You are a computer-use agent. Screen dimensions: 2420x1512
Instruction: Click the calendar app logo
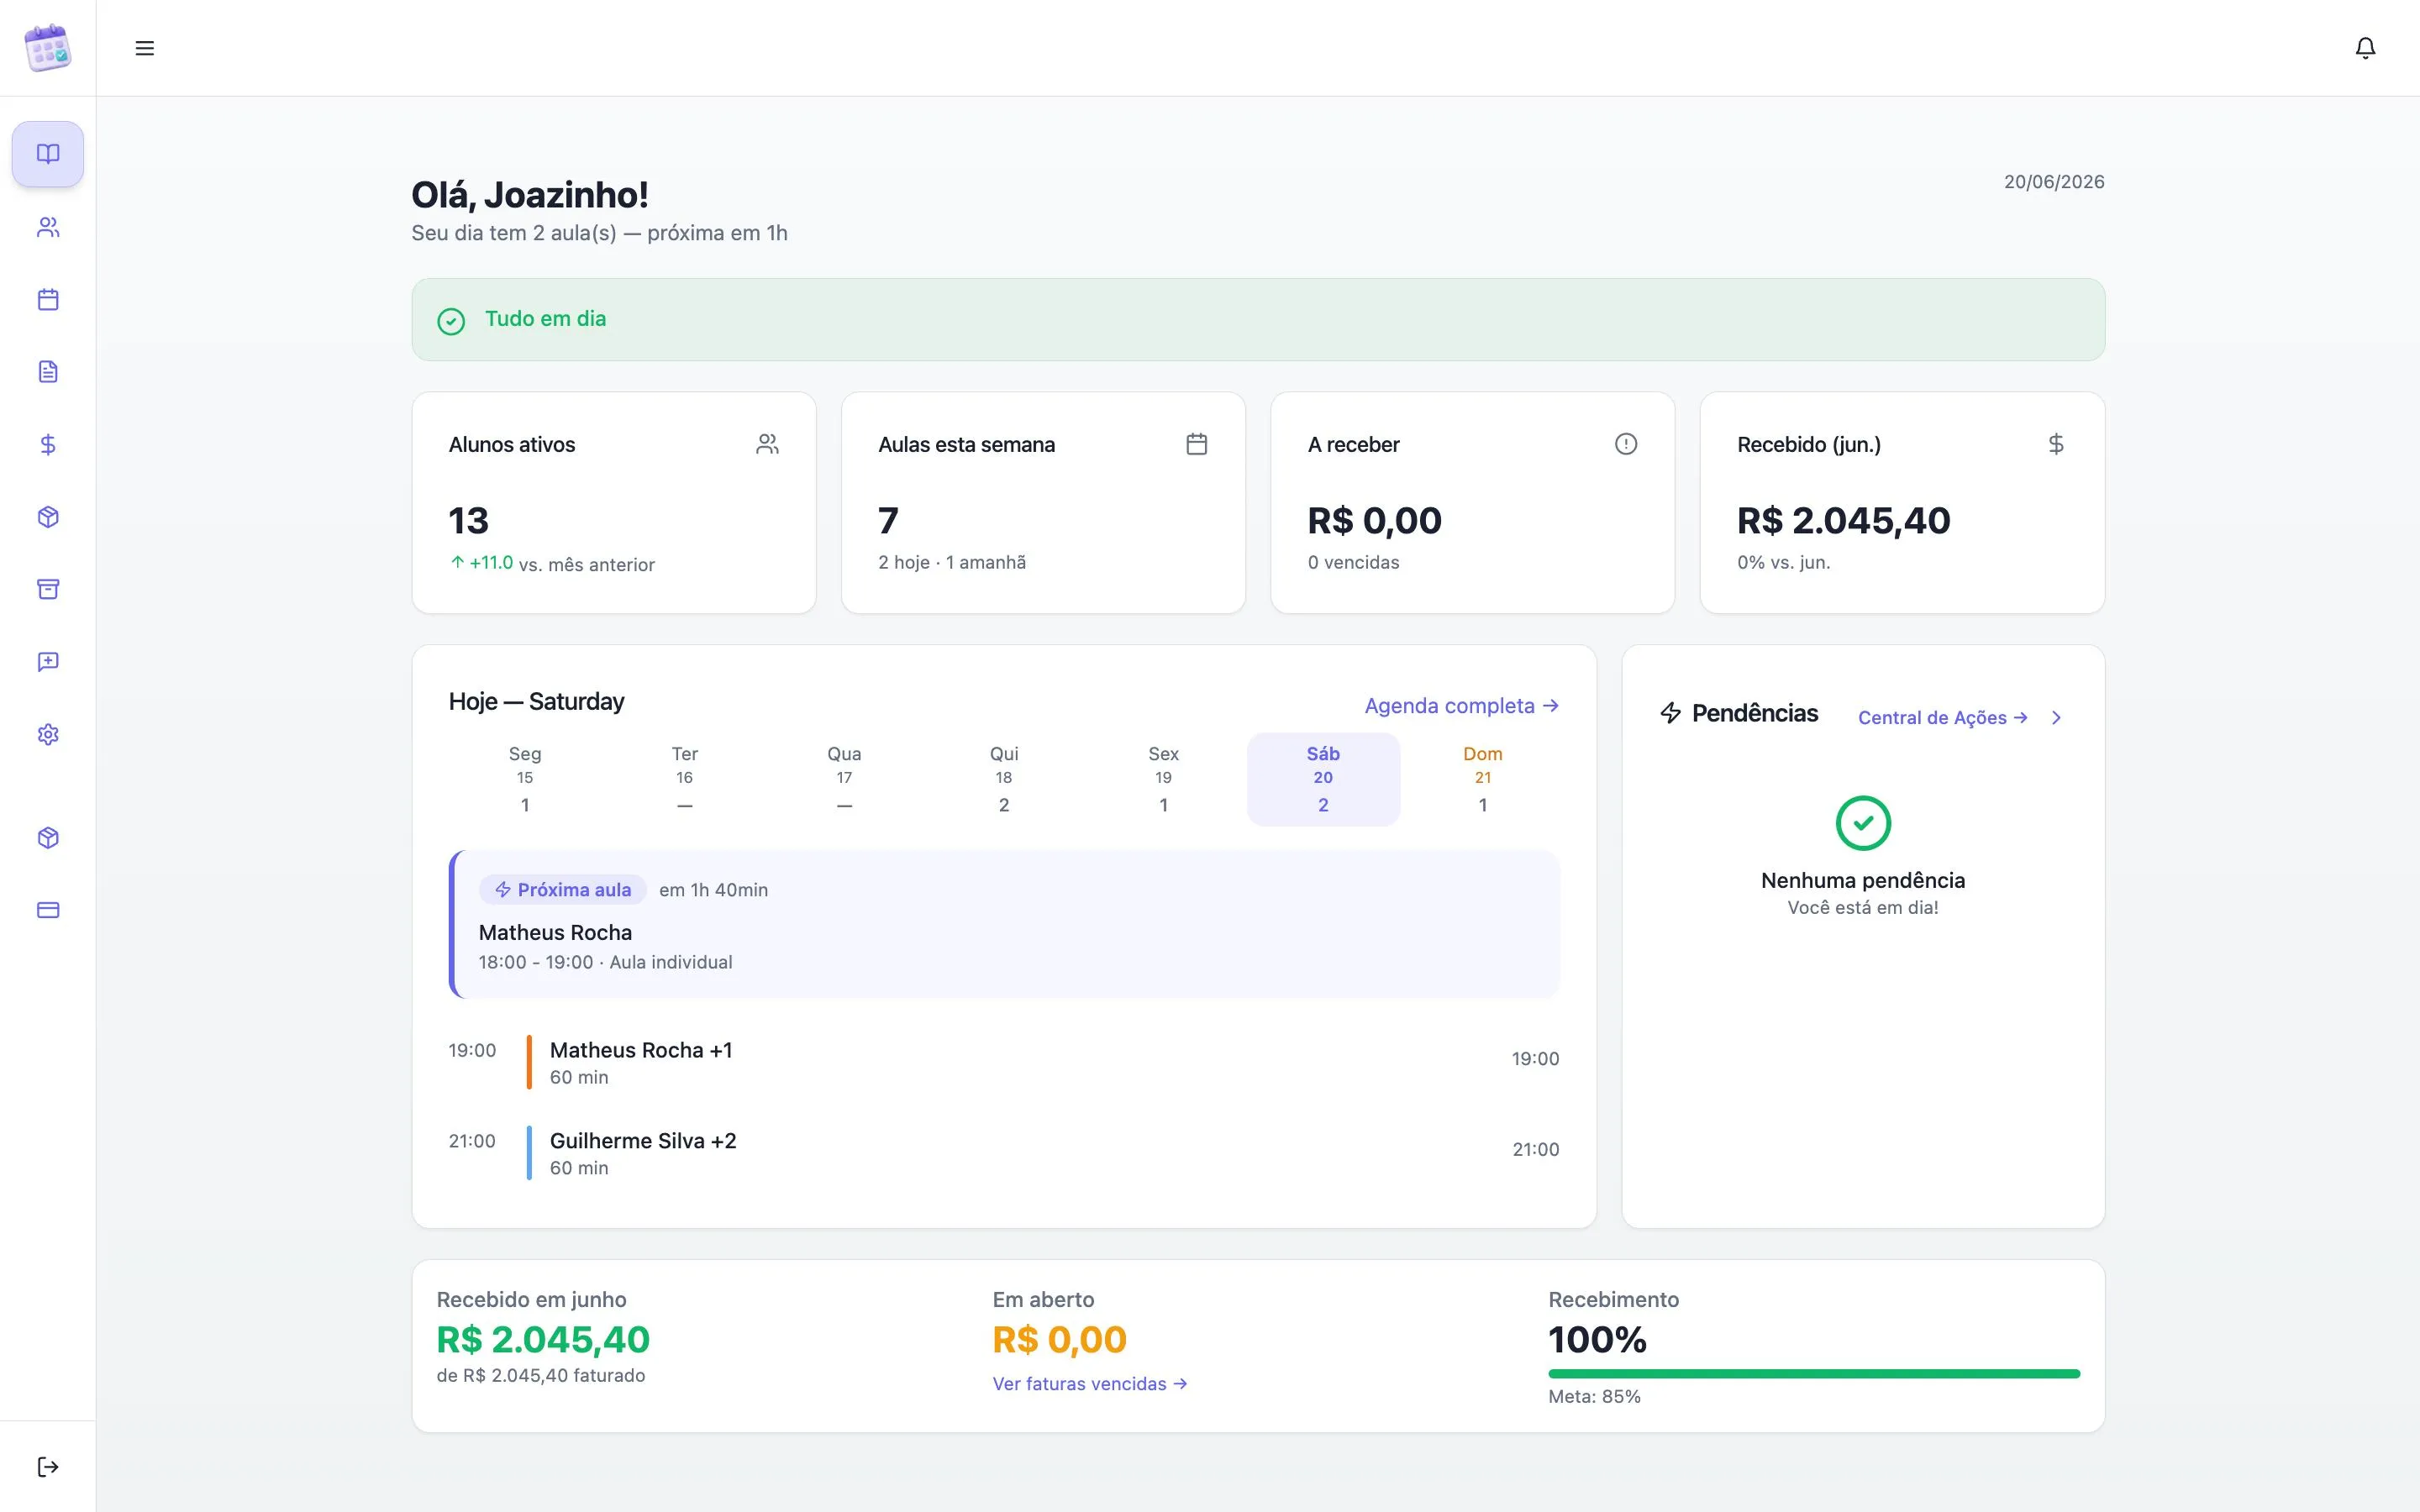[x=48, y=48]
